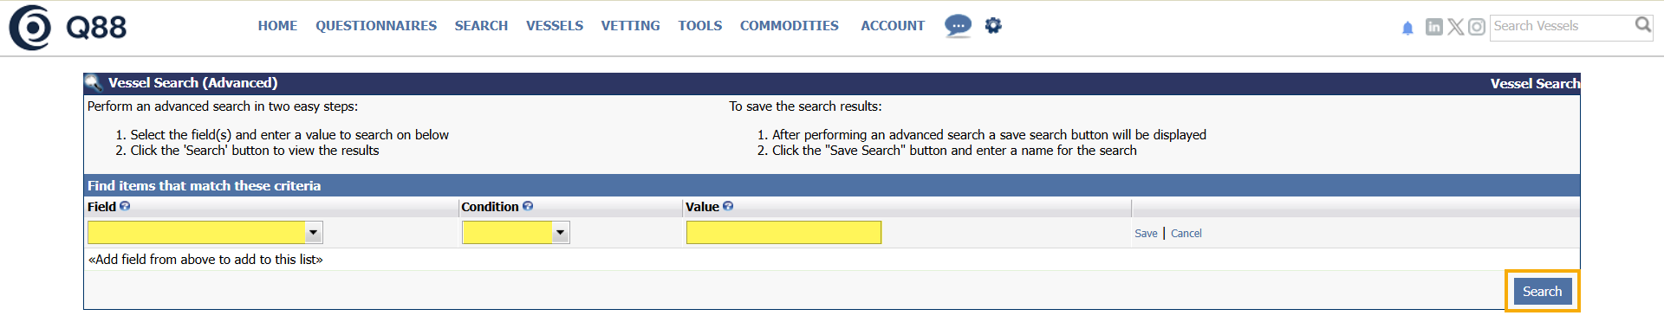Open the QUESTIONNAIRES menu
The image size is (1664, 322).
coord(376,26)
